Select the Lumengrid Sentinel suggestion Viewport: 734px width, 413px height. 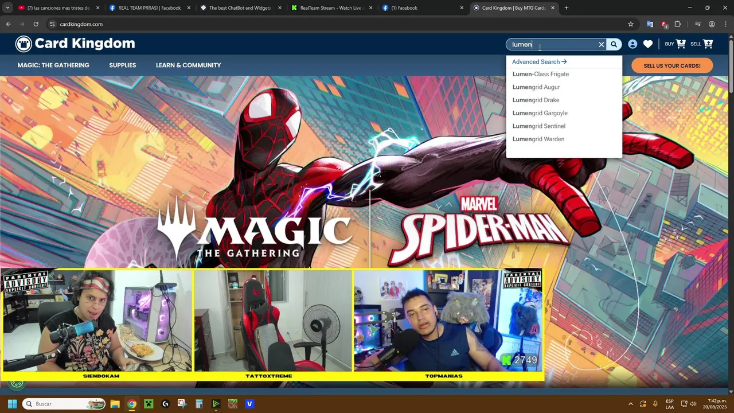538,126
